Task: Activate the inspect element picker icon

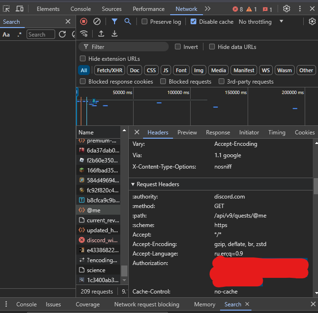Action: click(6, 9)
